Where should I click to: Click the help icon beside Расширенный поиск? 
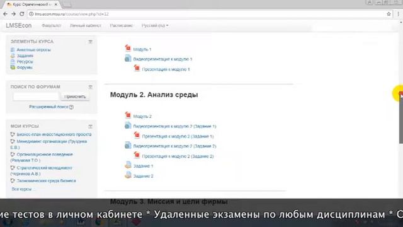coord(71,107)
